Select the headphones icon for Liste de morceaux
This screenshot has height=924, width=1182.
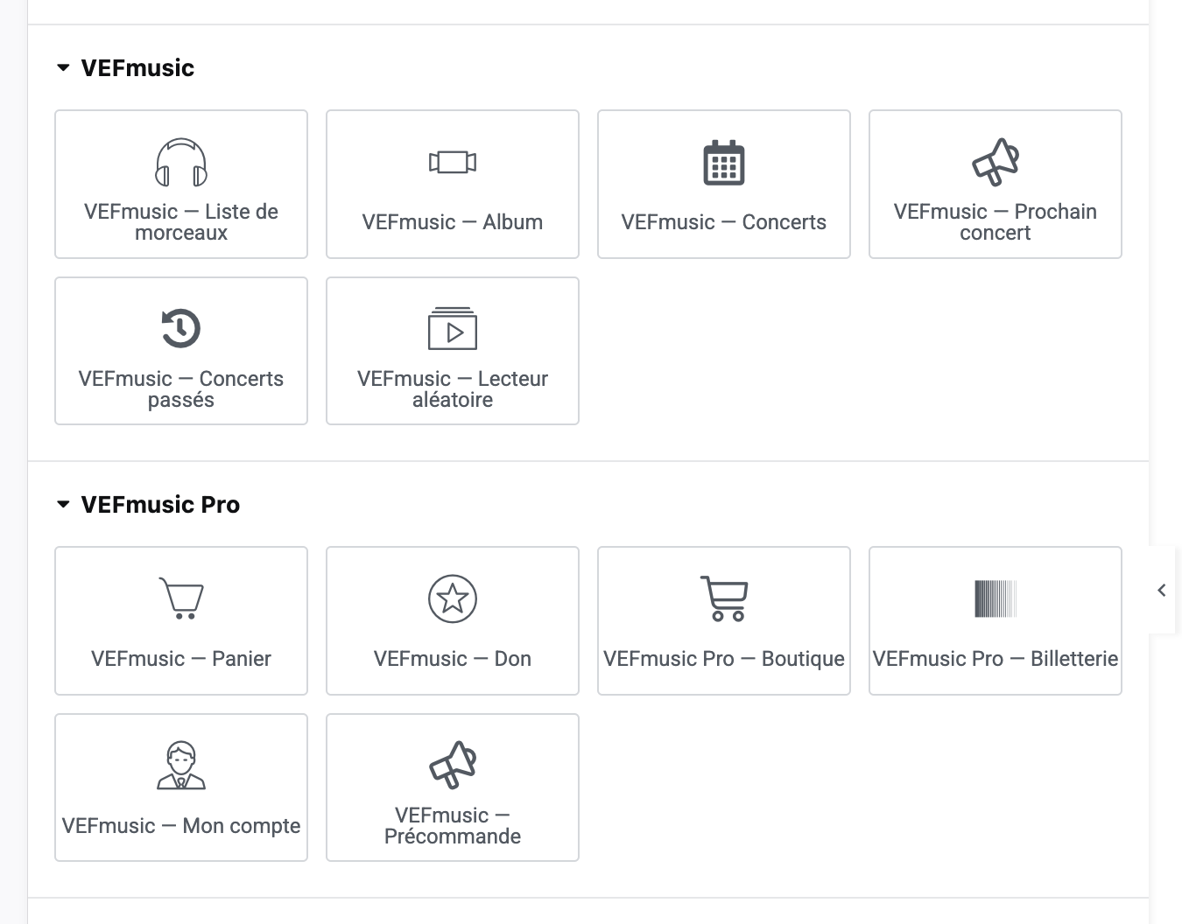click(181, 163)
